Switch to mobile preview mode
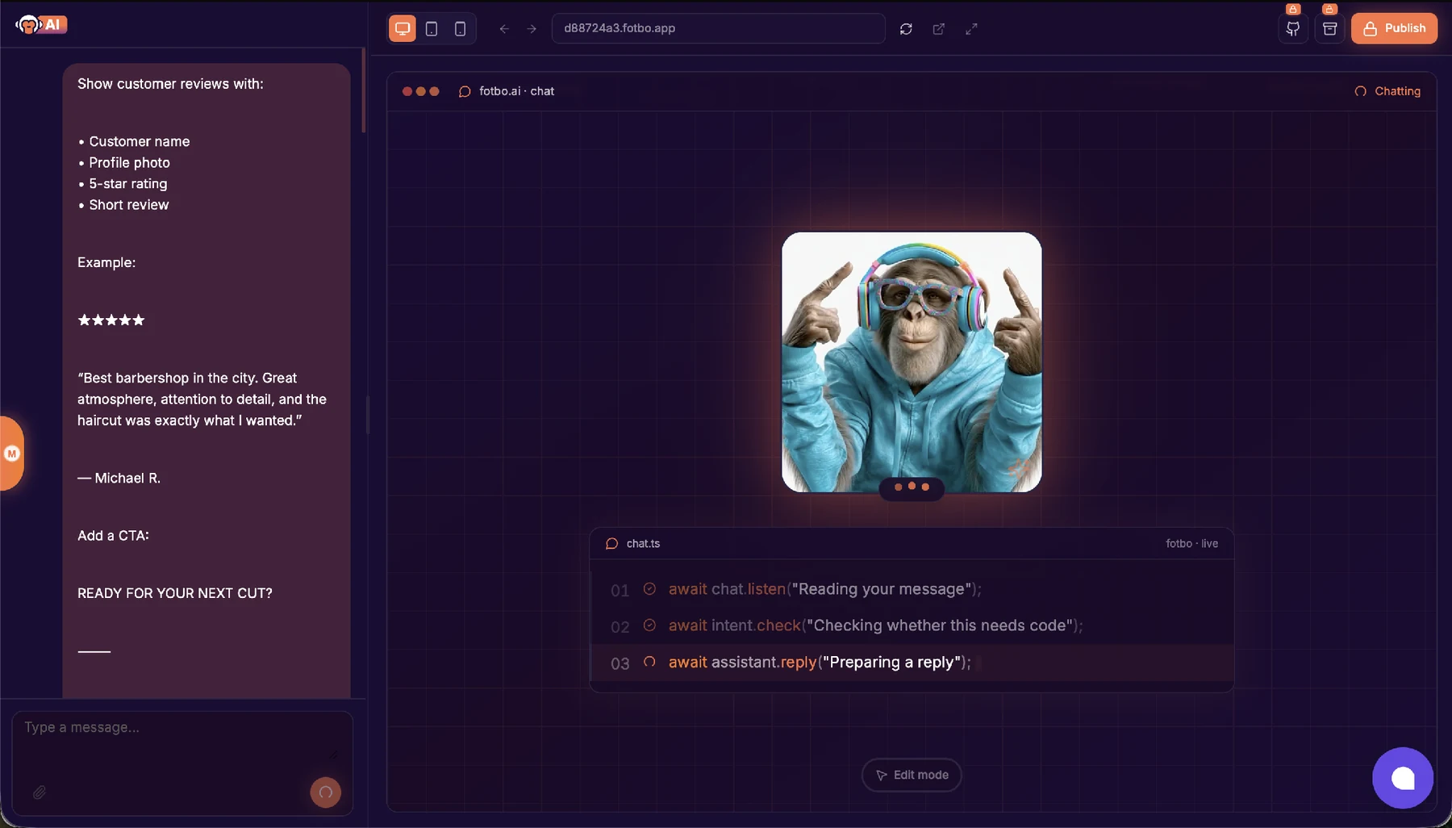1452x828 pixels. [460, 28]
